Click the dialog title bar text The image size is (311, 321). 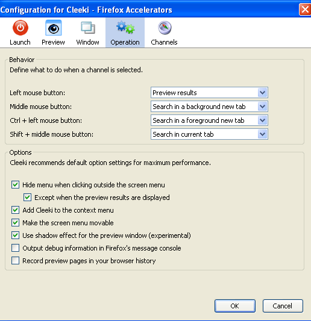[x=86, y=10]
